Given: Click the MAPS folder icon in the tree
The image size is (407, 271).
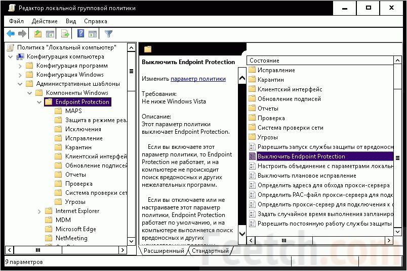Looking at the screenshot, I should pos(58,111).
